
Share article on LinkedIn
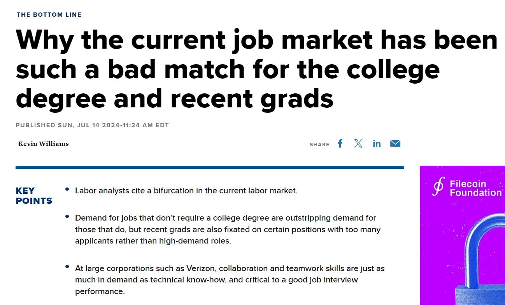pyautogui.click(x=377, y=144)
